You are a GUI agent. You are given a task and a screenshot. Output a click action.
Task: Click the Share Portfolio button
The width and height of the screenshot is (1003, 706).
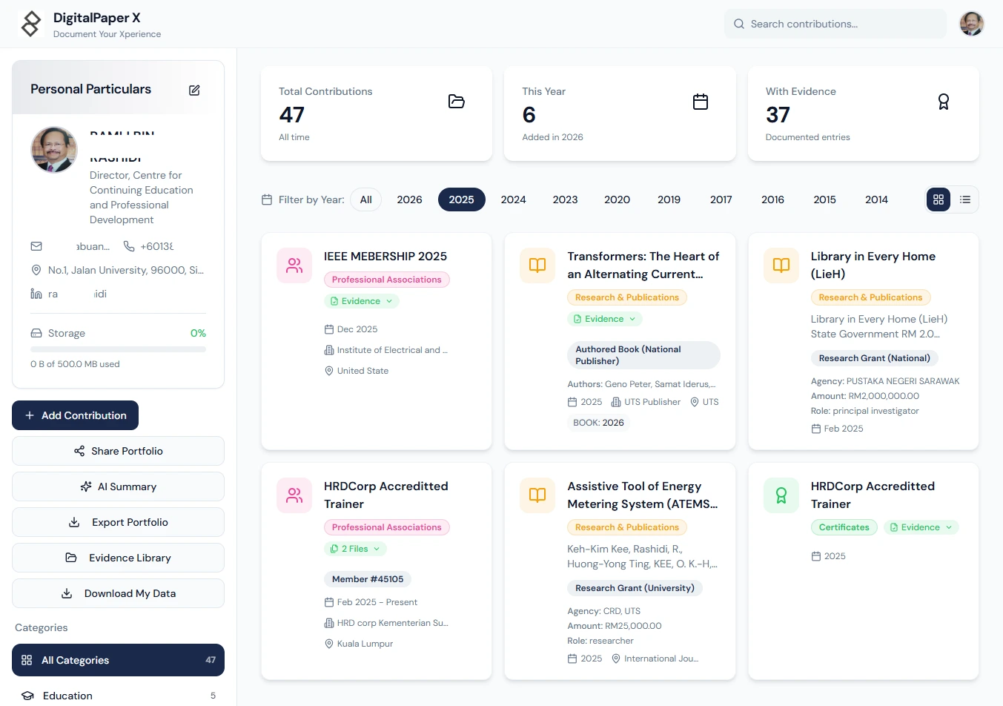[119, 451]
